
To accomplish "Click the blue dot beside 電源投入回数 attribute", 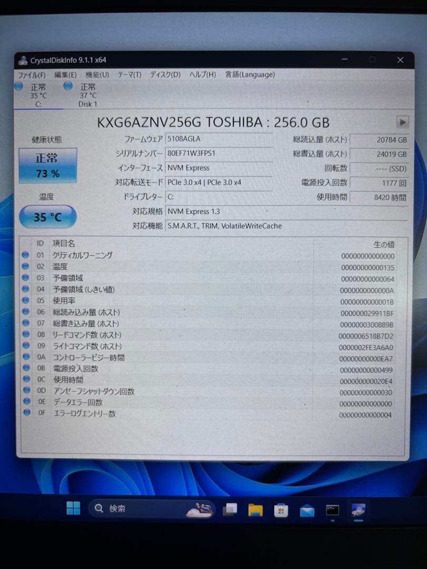I will [x=26, y=368].
